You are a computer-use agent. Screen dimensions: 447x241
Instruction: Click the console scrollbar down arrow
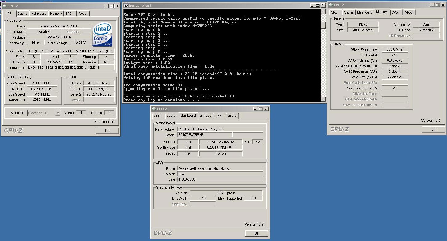coord(323,99)
